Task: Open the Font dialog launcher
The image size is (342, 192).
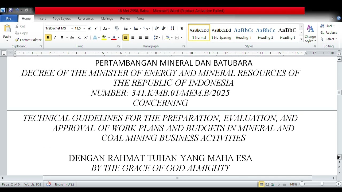Action: tap(118, 46)
